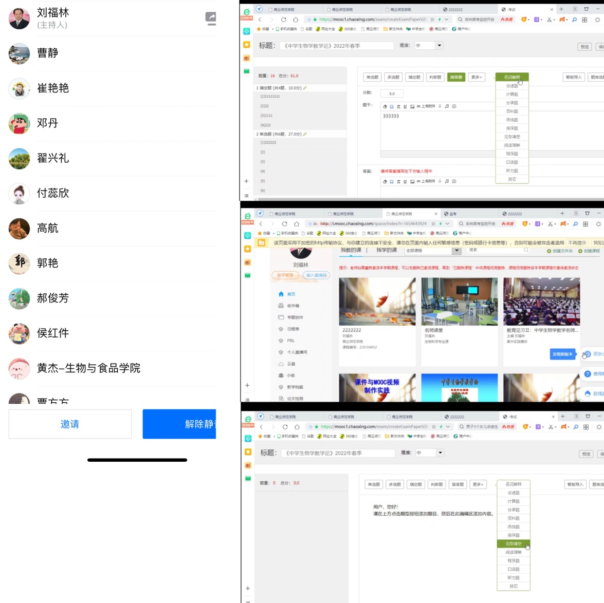Screen dimensions: 604x603
Task: Click the 分数 score field showing 5.0
Action: [392, 93]
